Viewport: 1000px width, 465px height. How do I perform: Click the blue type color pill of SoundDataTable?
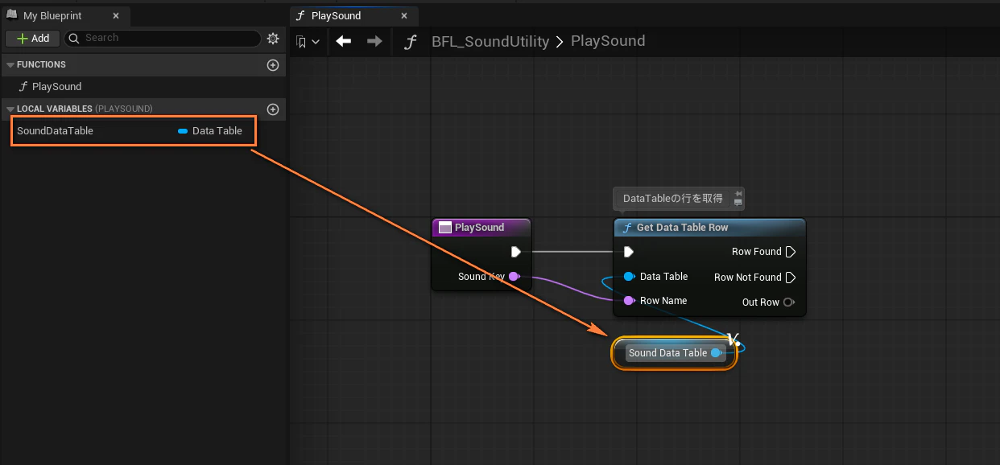coord(183,130)
